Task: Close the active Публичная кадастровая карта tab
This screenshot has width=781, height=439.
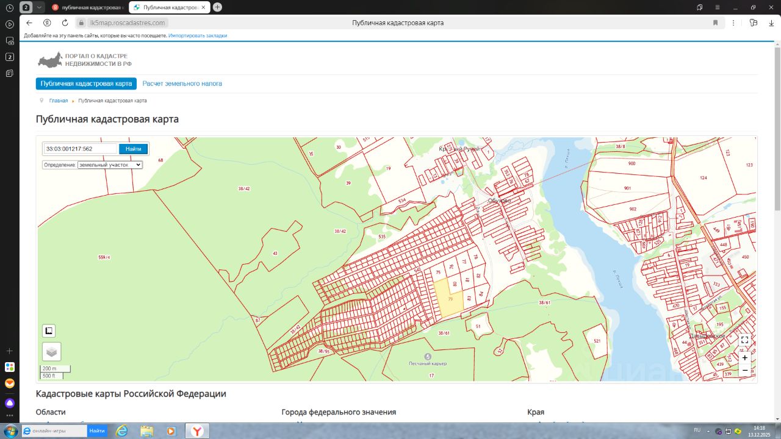Action: (x=203, y=7)
